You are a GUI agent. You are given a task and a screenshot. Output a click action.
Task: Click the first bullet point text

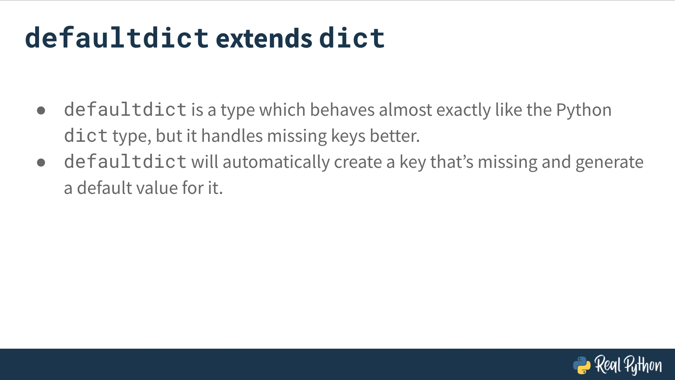[x=337, y=122]
